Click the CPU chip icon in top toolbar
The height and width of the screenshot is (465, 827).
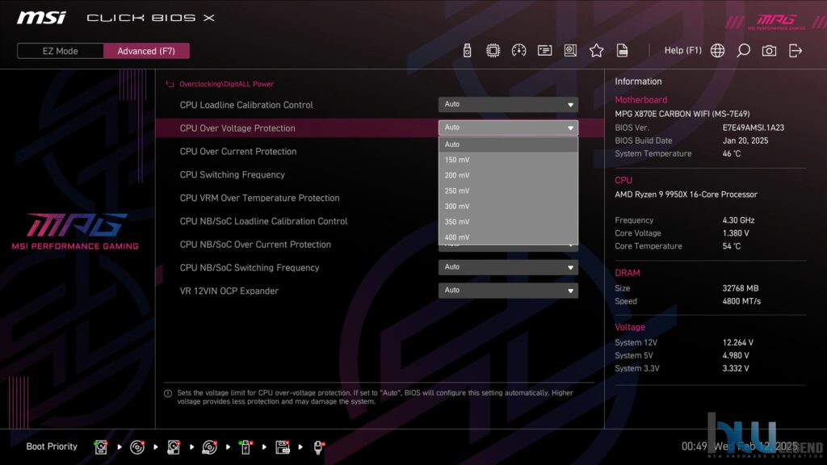pos(493,51)
